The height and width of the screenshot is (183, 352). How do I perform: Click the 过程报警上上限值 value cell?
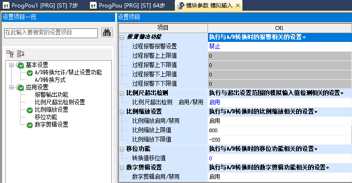279,56
